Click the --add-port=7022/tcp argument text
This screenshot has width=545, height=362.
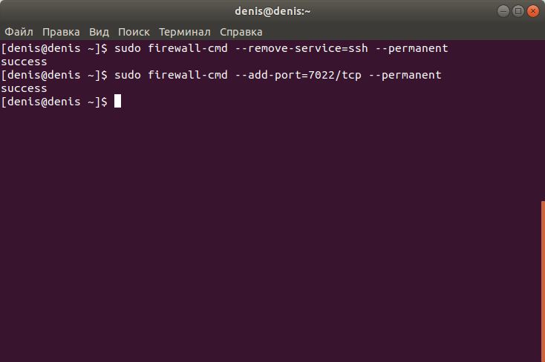(x=298, y=75)
